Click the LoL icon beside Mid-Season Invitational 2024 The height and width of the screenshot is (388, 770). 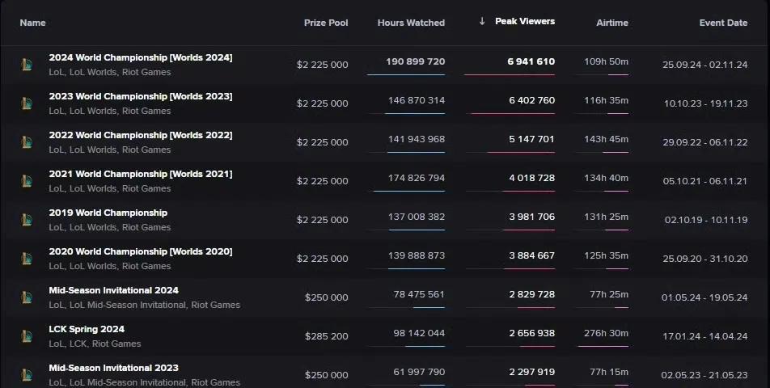[x=27, y=297]
